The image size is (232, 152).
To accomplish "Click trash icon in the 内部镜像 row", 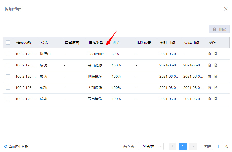I will (210, 88).
